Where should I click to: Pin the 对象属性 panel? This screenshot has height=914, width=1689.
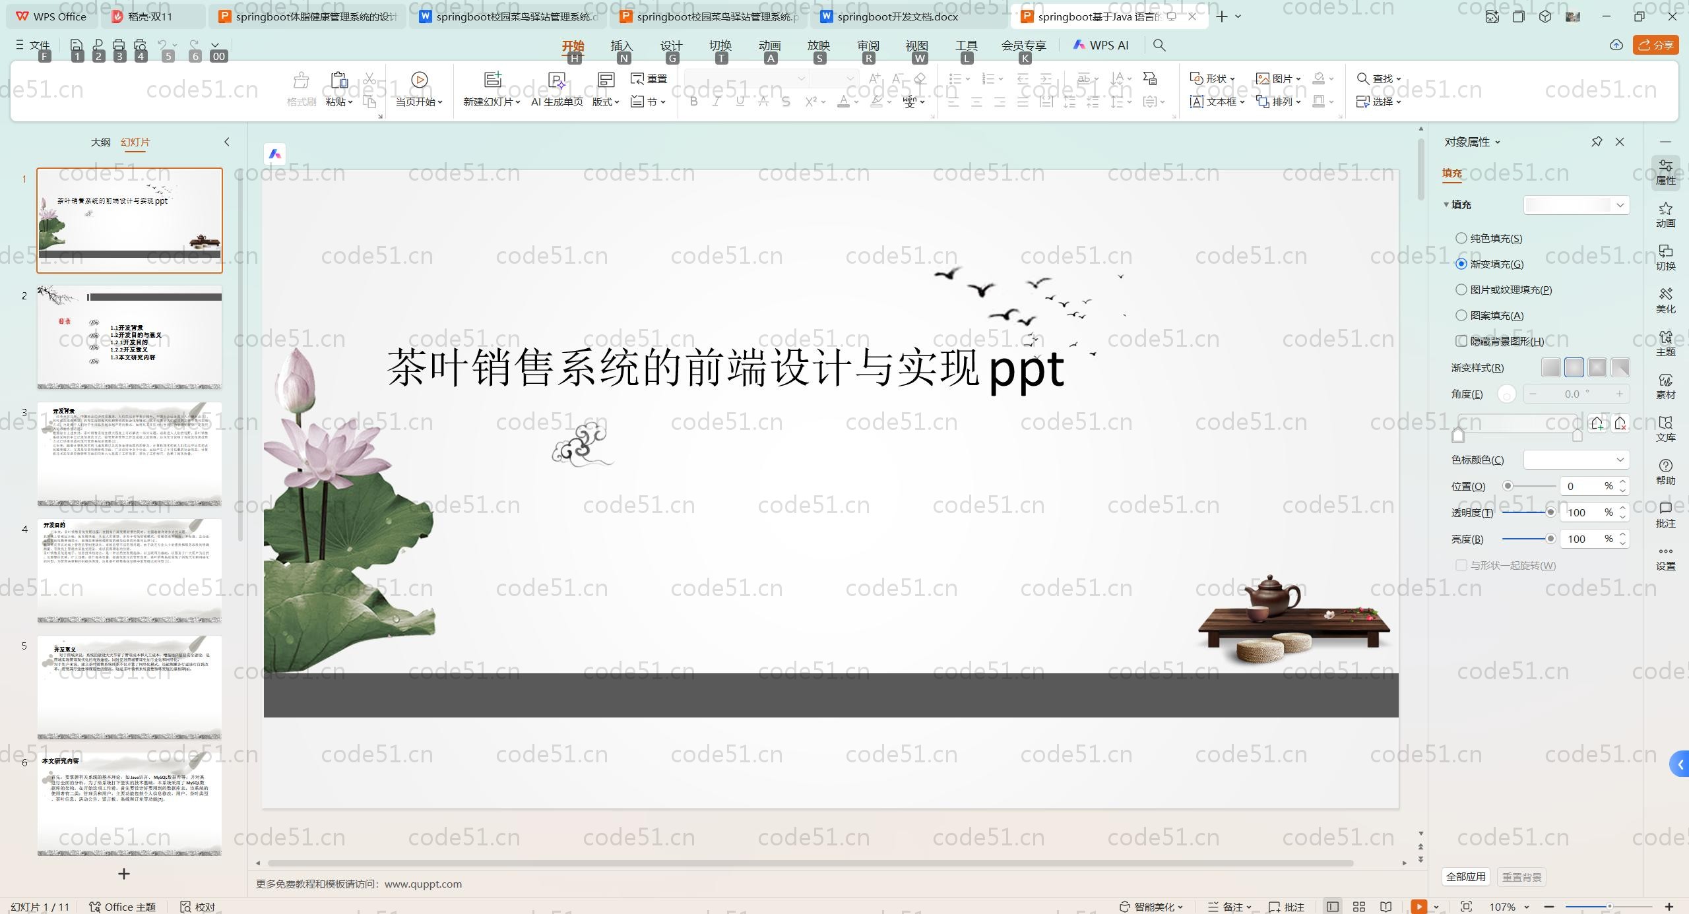pyautogui.click(x=1597, y=142)
